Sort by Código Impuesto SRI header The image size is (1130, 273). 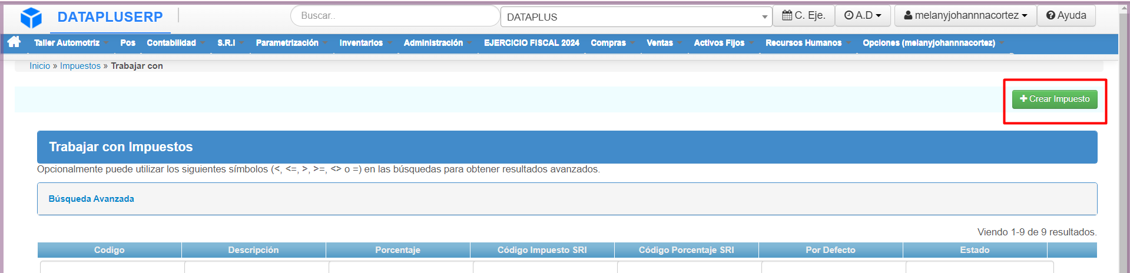[542, 250]
